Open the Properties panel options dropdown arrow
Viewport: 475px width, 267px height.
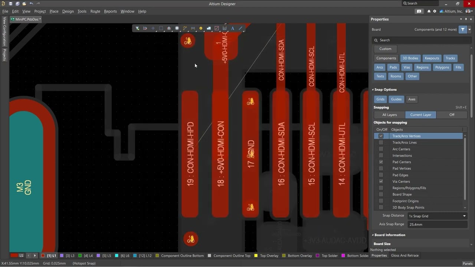click(461, 19)
